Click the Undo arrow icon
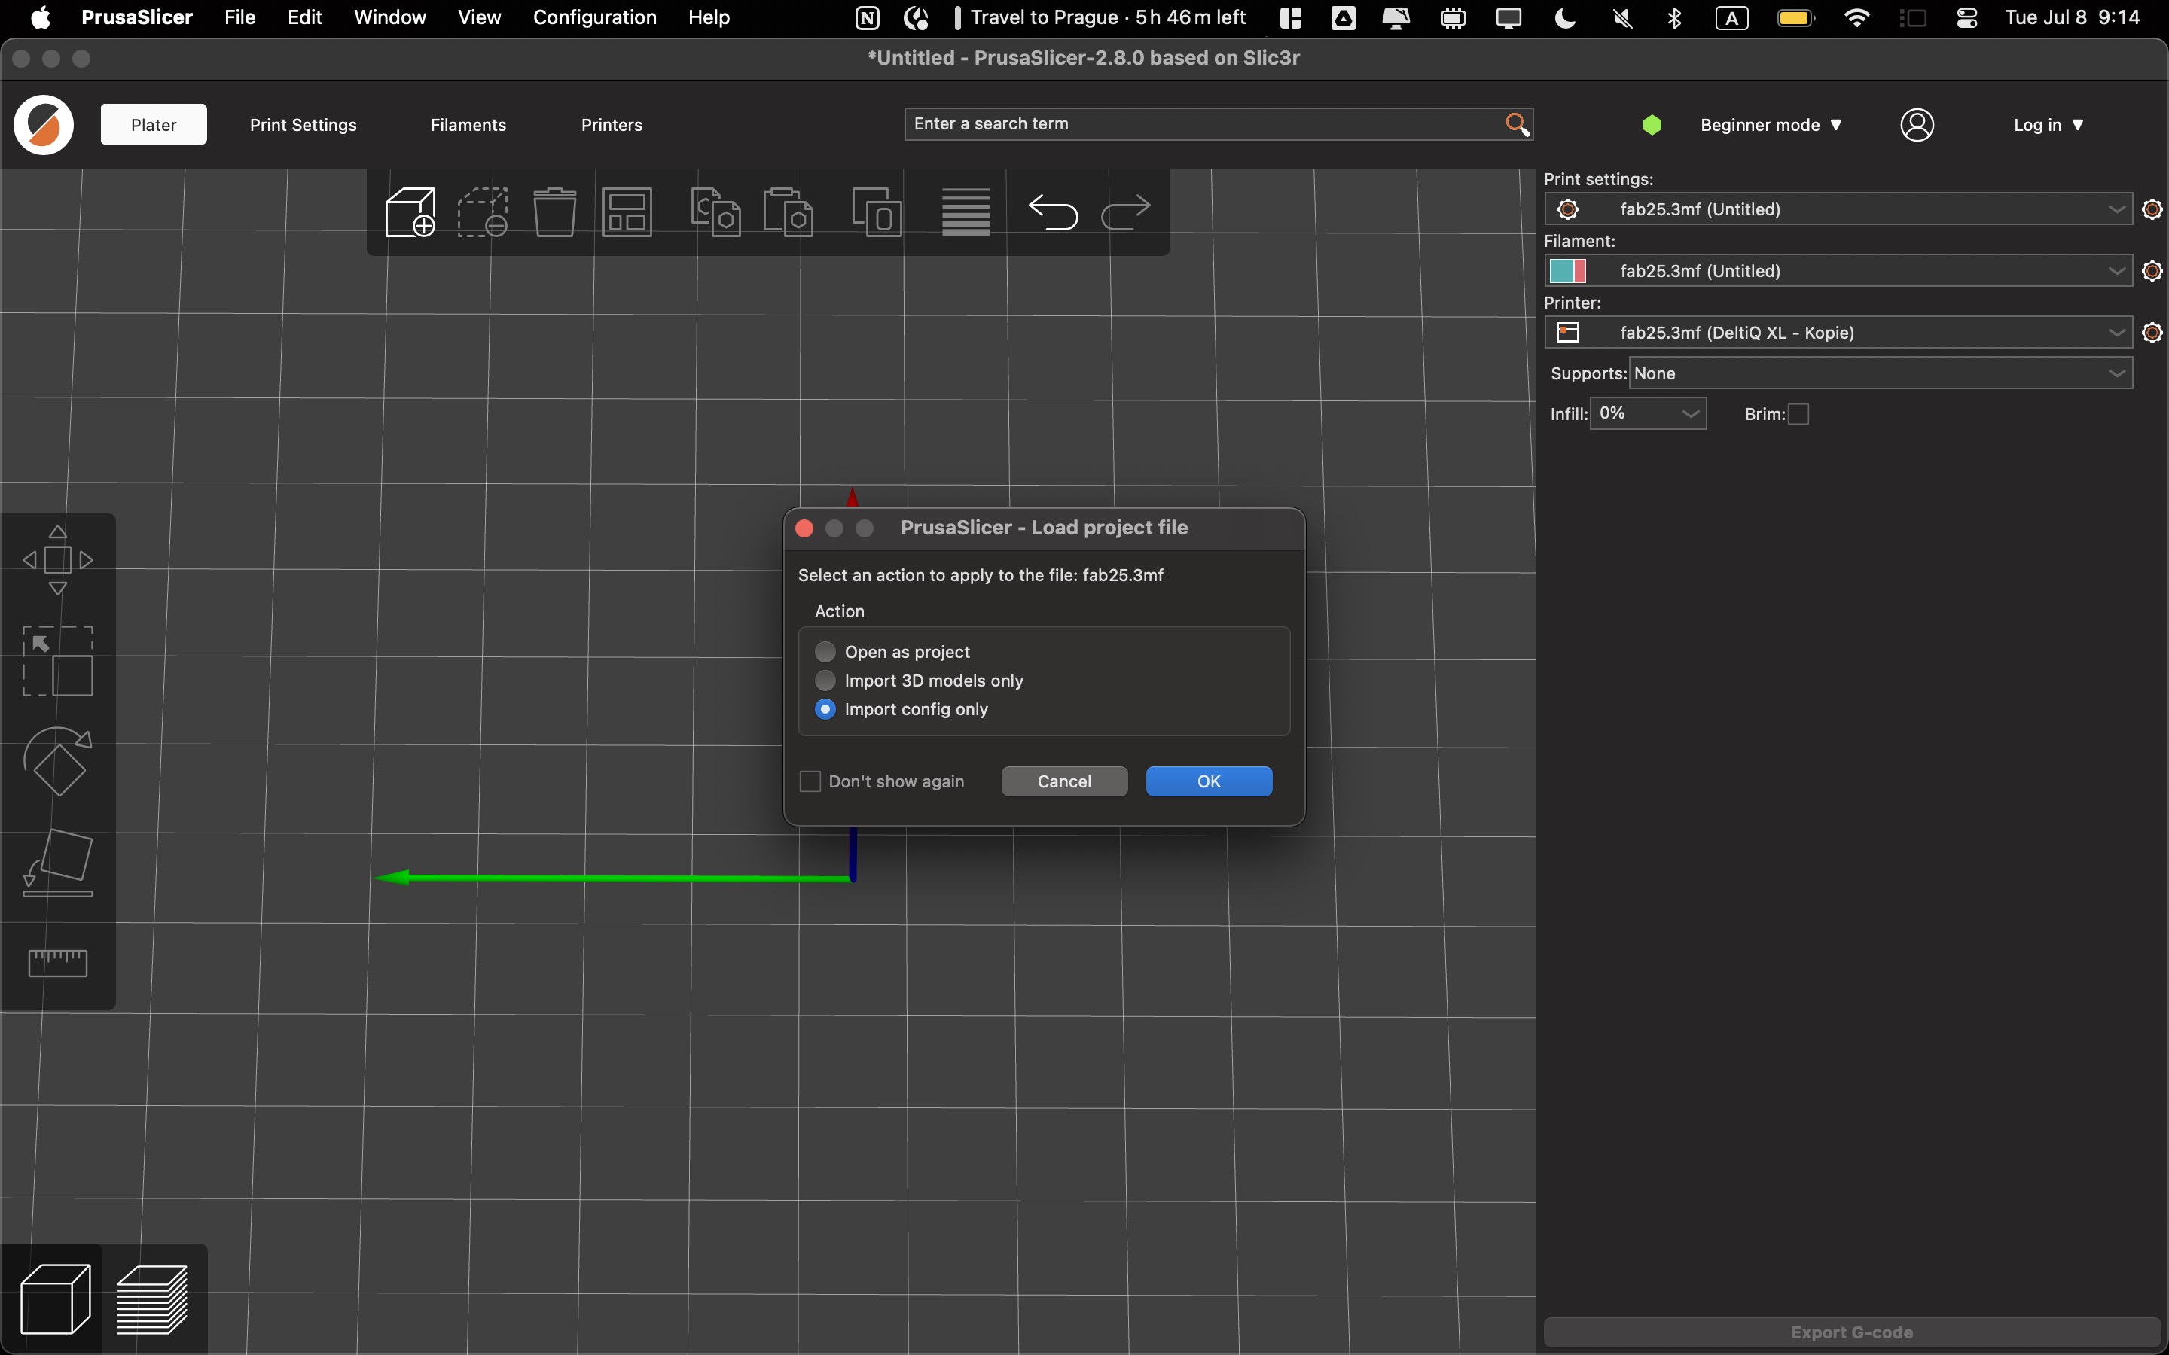 point(1052,212)
